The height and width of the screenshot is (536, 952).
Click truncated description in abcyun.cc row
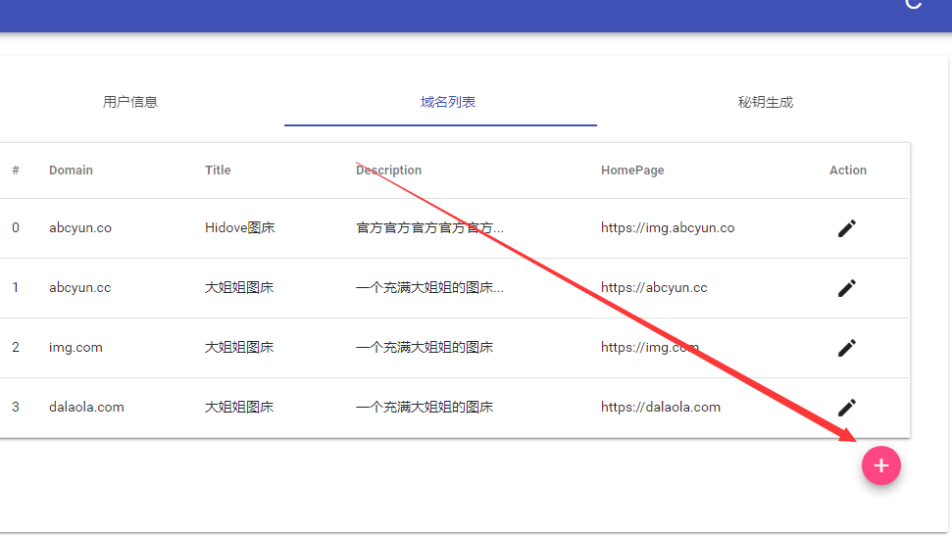[429, 287]
